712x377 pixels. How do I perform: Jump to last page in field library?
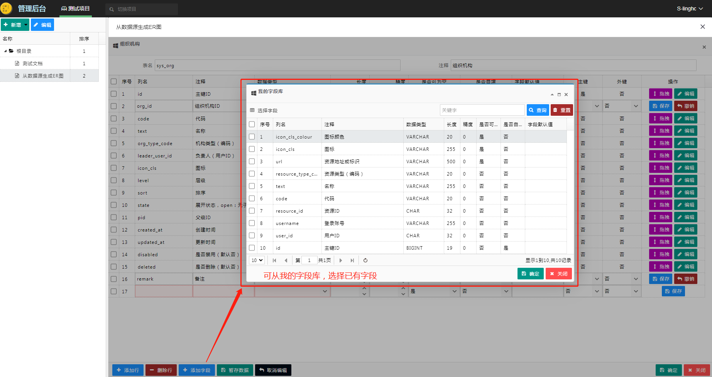coord(352,260)
